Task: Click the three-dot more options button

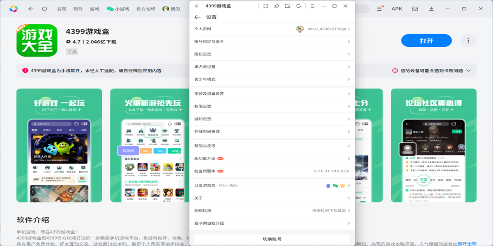Action: pyautogui.click(x=468, y=41)
